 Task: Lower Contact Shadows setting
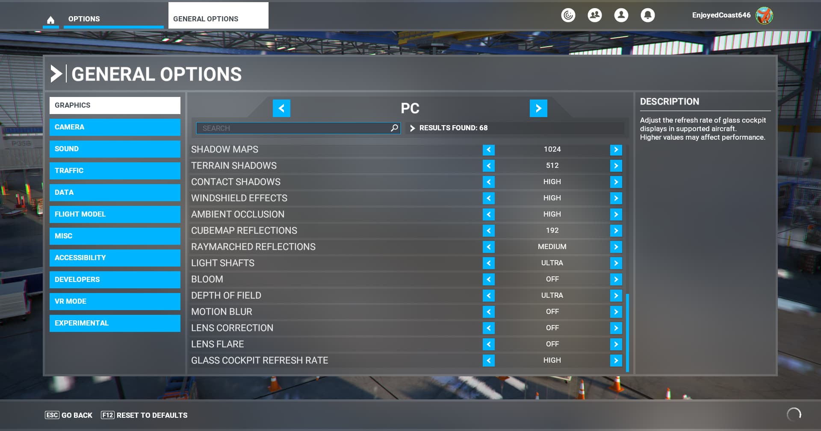click(x=489, y=182)
